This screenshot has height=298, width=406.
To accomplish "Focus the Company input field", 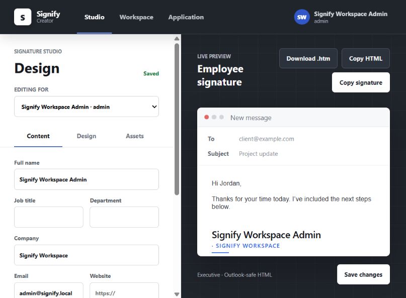I will point(87,255).
